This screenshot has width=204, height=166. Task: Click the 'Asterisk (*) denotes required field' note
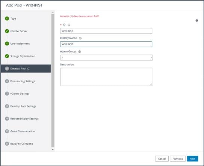[x=80, y=16]
